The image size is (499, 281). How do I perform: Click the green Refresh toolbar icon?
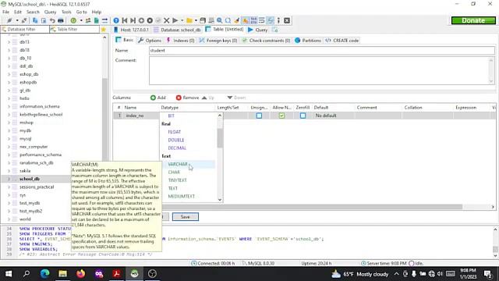[x=73, y=20]
